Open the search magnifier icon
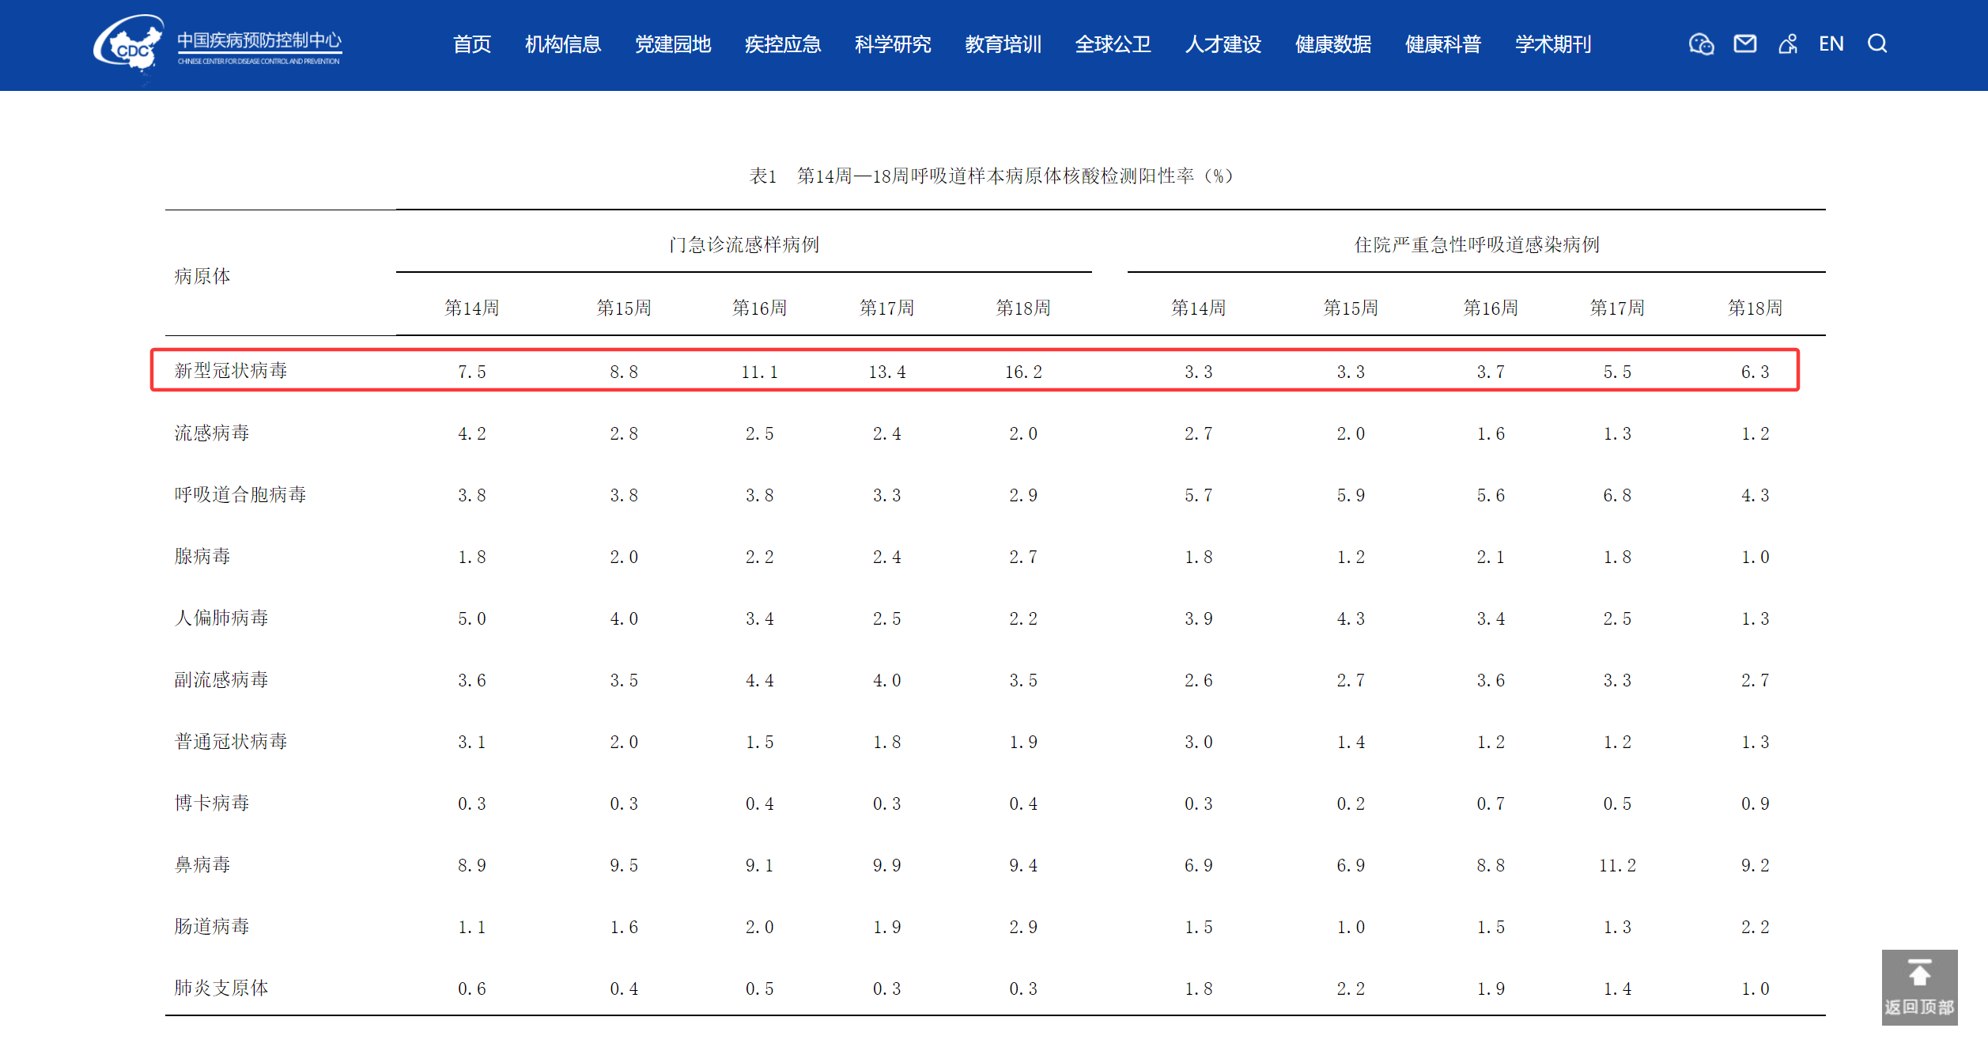Screen dimensions: 1988x1047 coord(1877,44)
